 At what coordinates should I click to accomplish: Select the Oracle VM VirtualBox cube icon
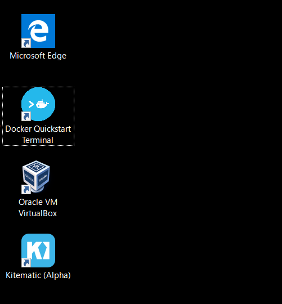coord(36,177)
